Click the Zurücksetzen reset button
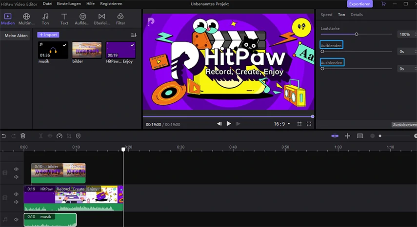This screenshot has height=227, width=417. tap(404, 125)
